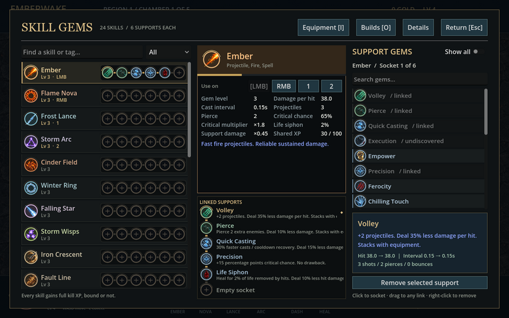Image resolution: width=509 pixels, height=318 pixels.
Task: Open the Equipment [I] panel
Action: tap(323, 28)
